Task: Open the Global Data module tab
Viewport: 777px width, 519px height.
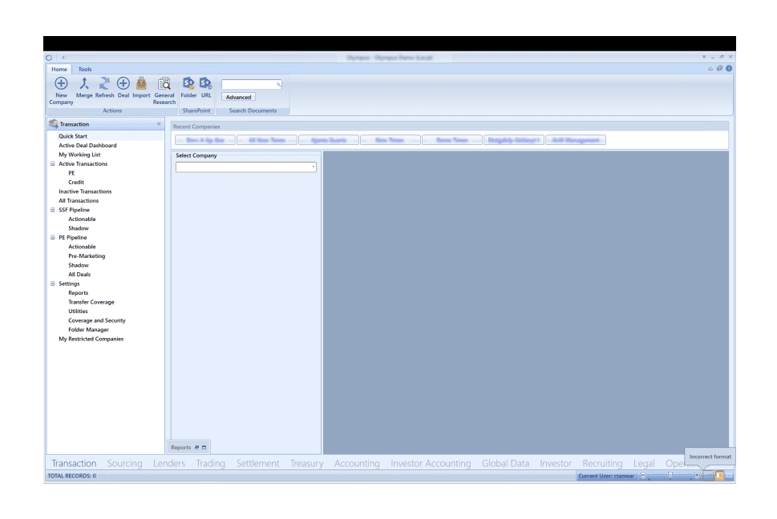Action: (505, 464)
